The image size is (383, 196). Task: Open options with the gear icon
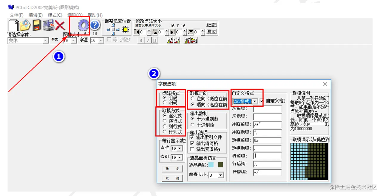point(83,25)
